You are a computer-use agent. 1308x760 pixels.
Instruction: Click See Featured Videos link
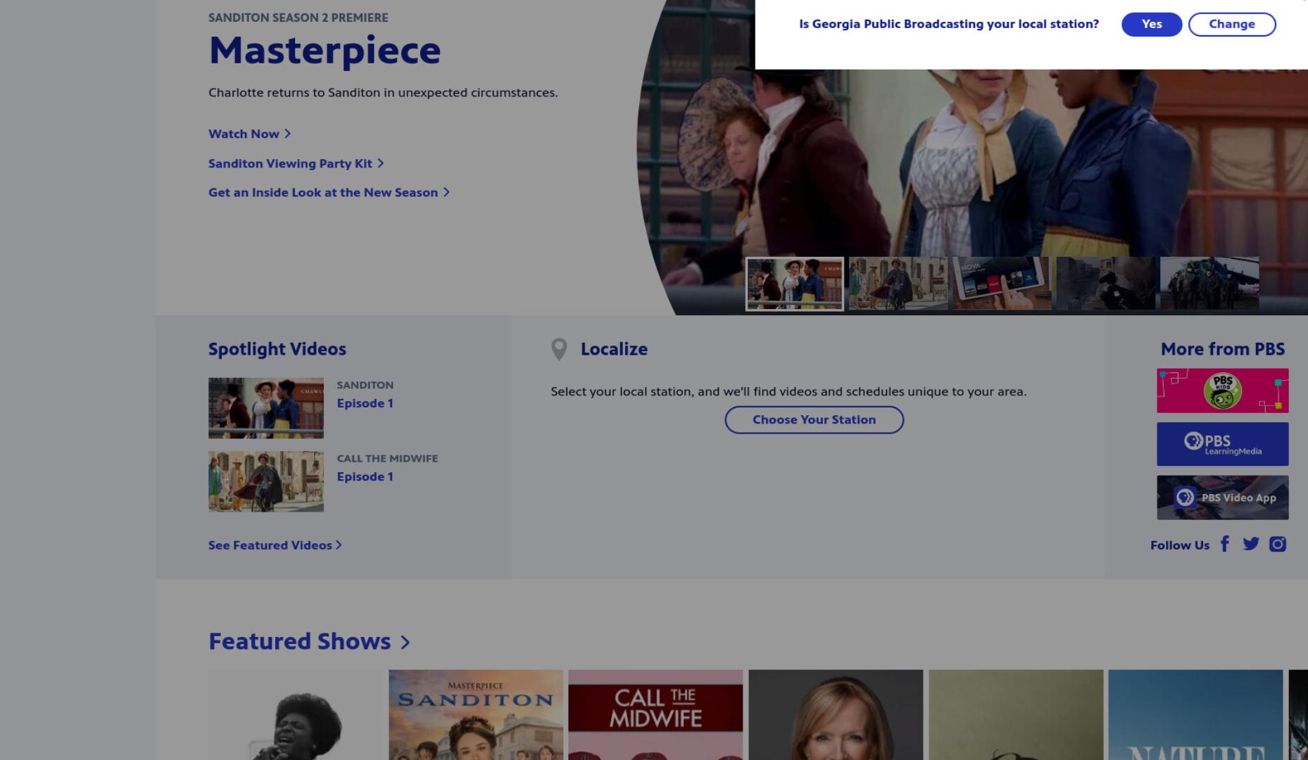[x=275, y=545]
